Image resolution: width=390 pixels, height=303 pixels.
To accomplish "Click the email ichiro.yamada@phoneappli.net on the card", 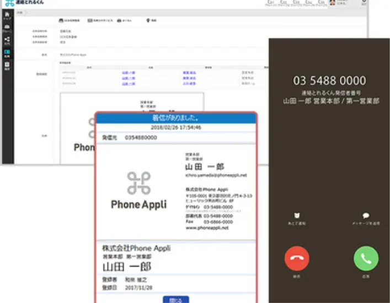I will click(216, 175).
